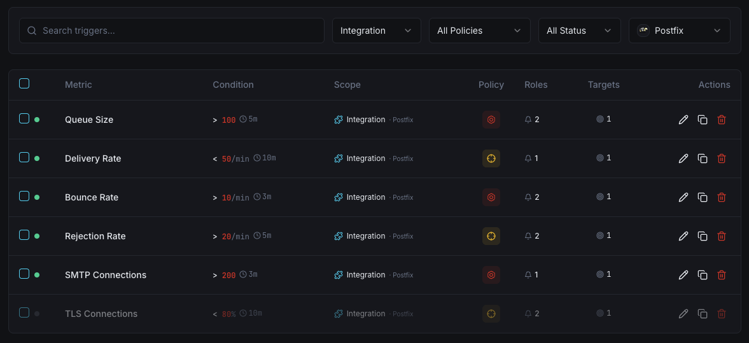Click the red policy icon for SMTP Connections

(x=491, y=275)
